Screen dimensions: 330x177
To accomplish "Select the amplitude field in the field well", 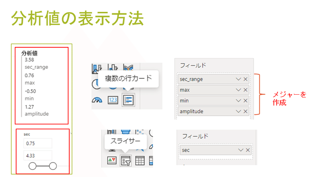I will tap(213, 111).
